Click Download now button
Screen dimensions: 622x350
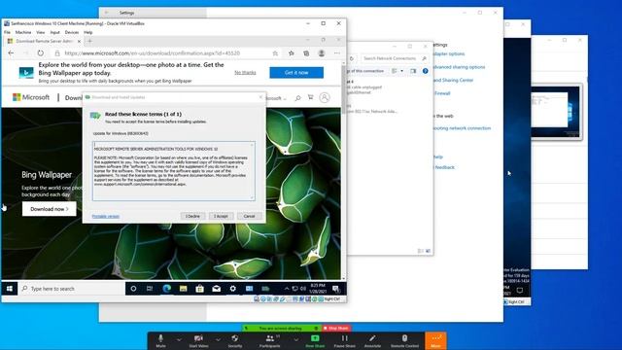(x=50, y=209)
